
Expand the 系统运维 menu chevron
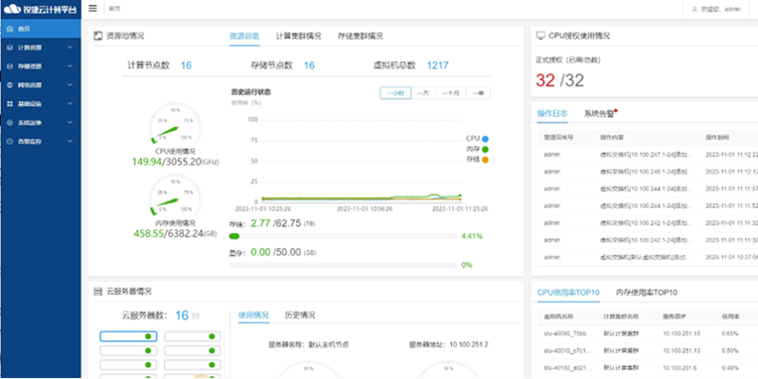tap(71, 123)
